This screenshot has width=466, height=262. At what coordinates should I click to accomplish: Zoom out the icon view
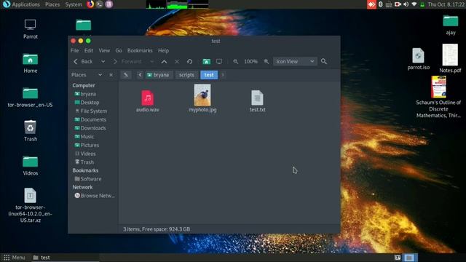[x=236, y=61]
